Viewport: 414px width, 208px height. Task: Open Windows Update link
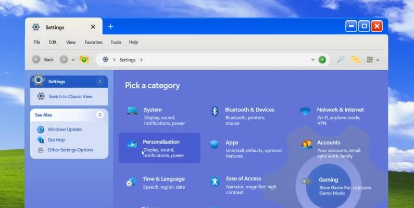tap(65, 129)
